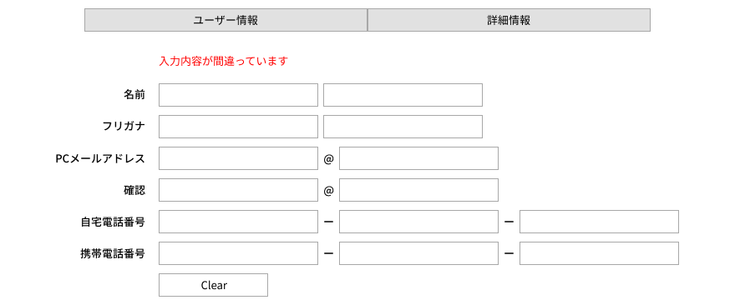
Task: Click the first 携帯電話番号 field
Action: [238, 253]
